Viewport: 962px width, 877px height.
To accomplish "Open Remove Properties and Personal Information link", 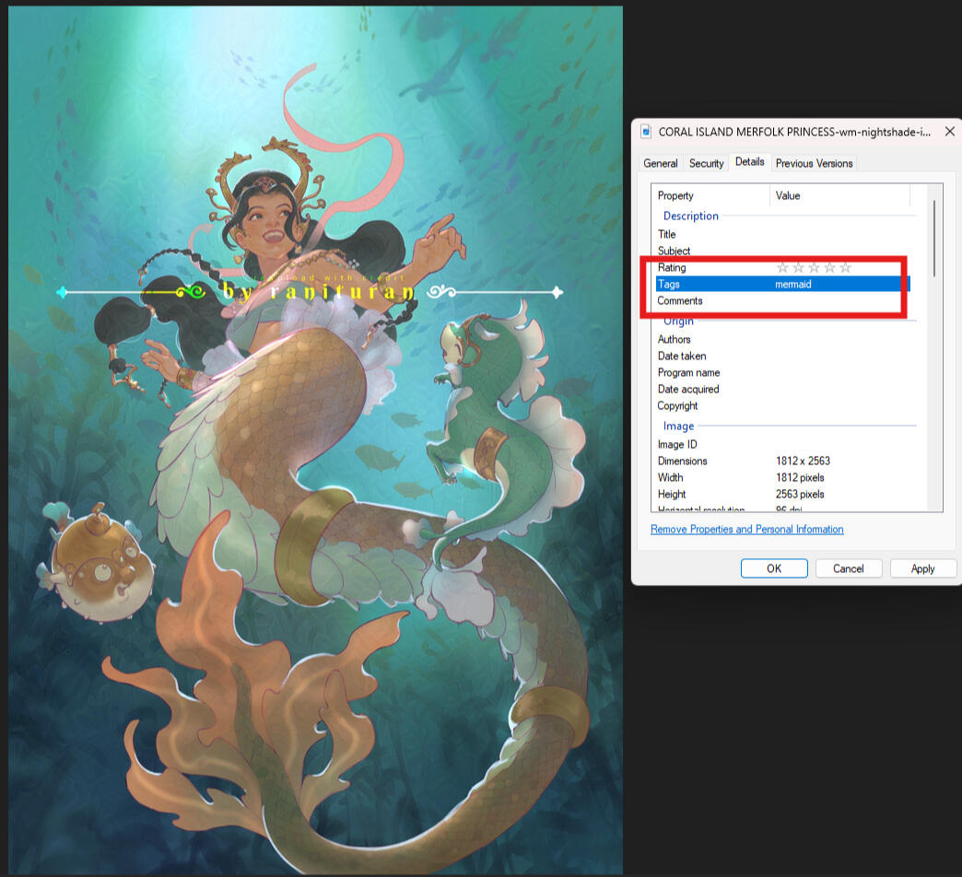I will pyautogui.click(x=746, y=530).
